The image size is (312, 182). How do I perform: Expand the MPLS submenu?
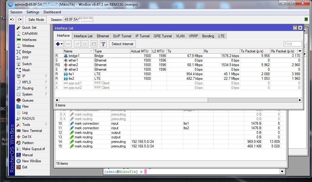(x=46, y=82)
